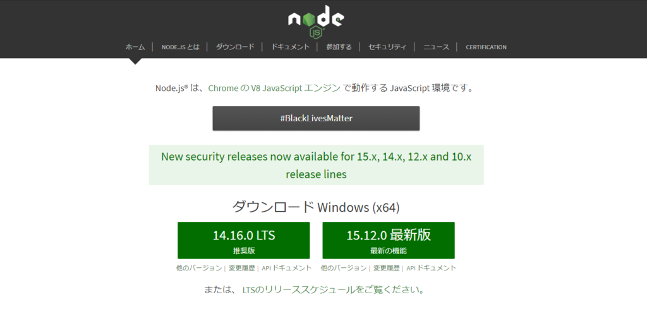
Task: Open the NODE.JS とは menu item
Action: point(180,47)
